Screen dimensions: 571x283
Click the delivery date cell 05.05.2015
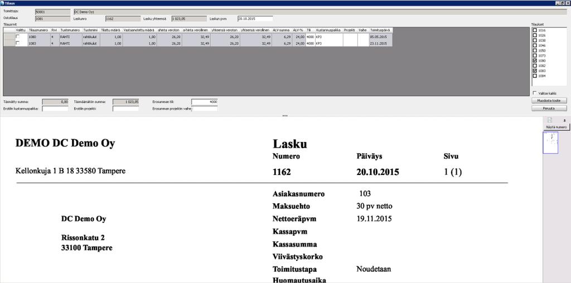tap(381, 37)
